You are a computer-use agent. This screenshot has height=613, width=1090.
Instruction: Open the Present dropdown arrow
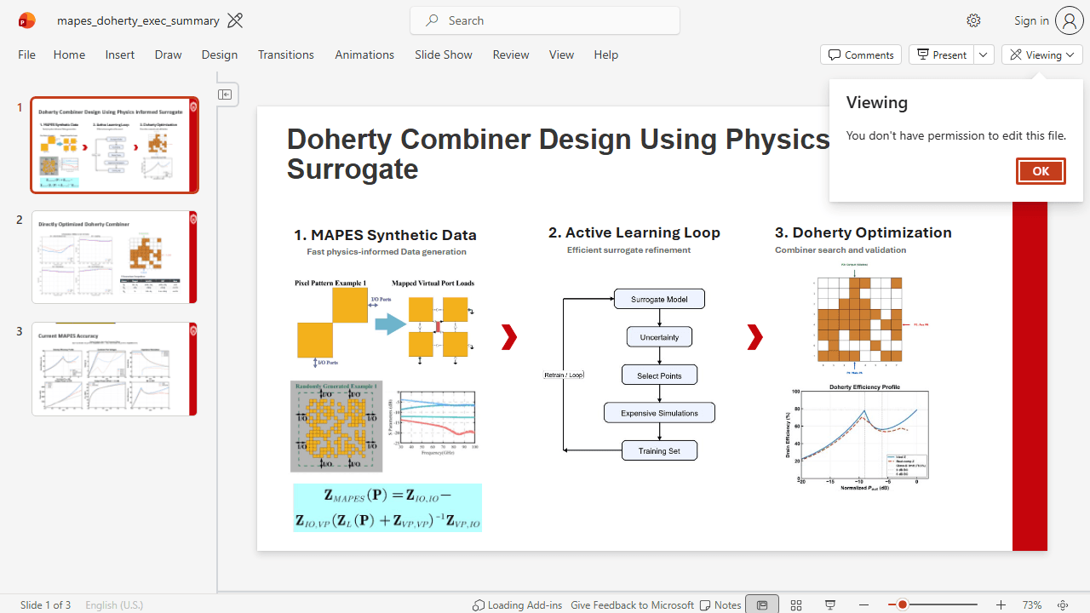click(x=984, y=54)
